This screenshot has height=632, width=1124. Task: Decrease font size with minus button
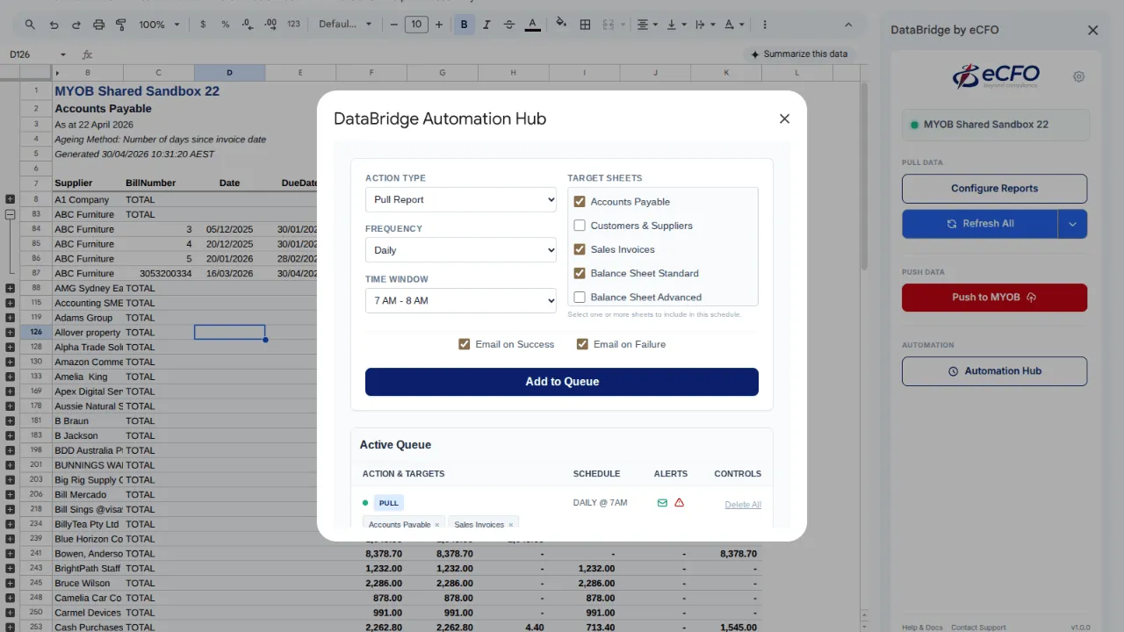tap(393, 25)
